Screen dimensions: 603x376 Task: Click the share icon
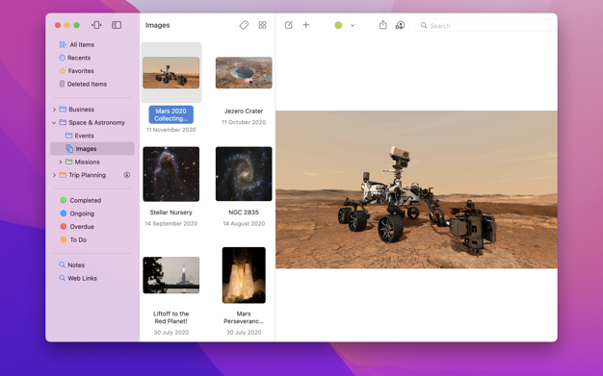tap(383, 25)
